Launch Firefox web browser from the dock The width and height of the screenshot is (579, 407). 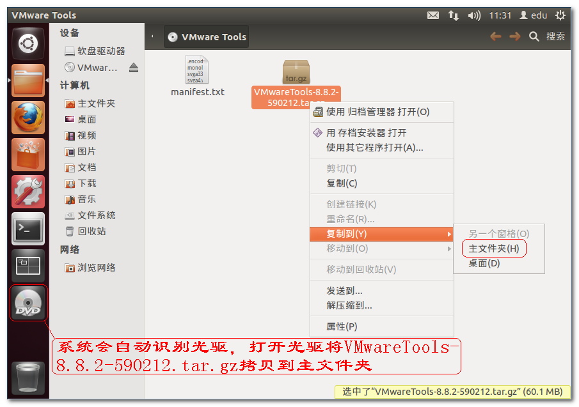click(28, 117)
